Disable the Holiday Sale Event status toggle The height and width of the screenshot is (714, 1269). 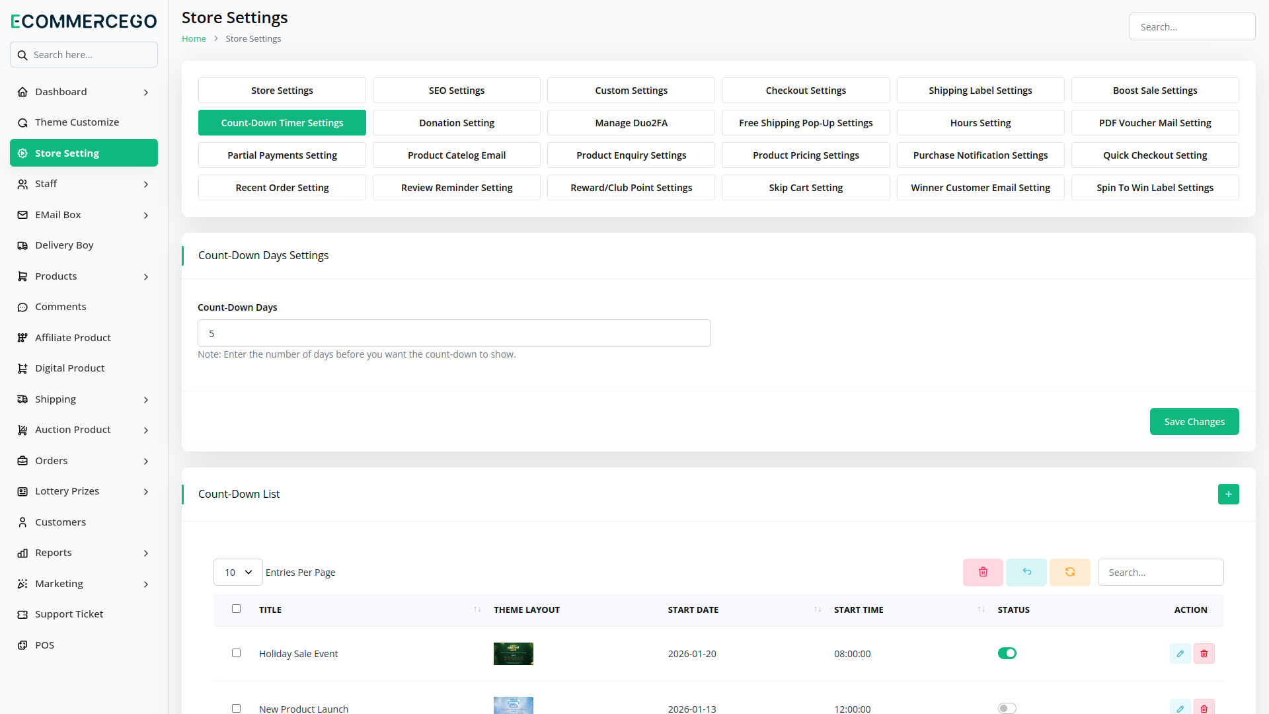1007,653
